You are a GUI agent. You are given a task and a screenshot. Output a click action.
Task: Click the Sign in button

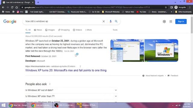point(181,22)
